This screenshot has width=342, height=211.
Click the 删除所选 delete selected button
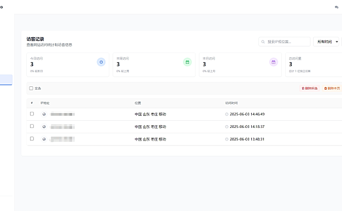click(x=310, y=88)
